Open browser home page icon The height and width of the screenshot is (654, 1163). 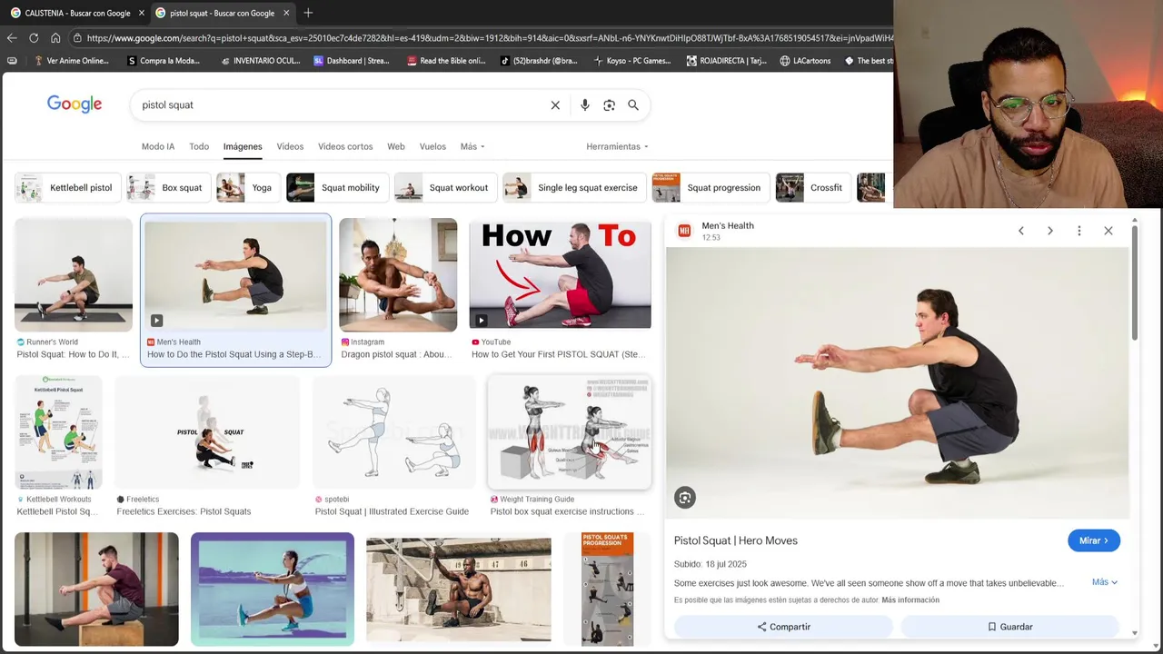tap(55, 38)
